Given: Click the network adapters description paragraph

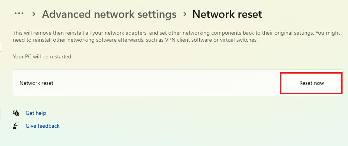Looking at the screenshot, I should (x=176, y=37).
